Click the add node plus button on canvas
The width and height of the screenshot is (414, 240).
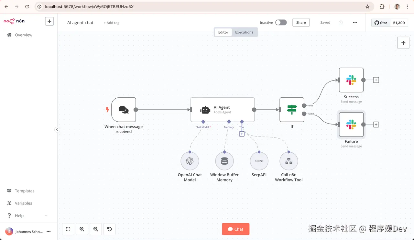coord(403,43)
